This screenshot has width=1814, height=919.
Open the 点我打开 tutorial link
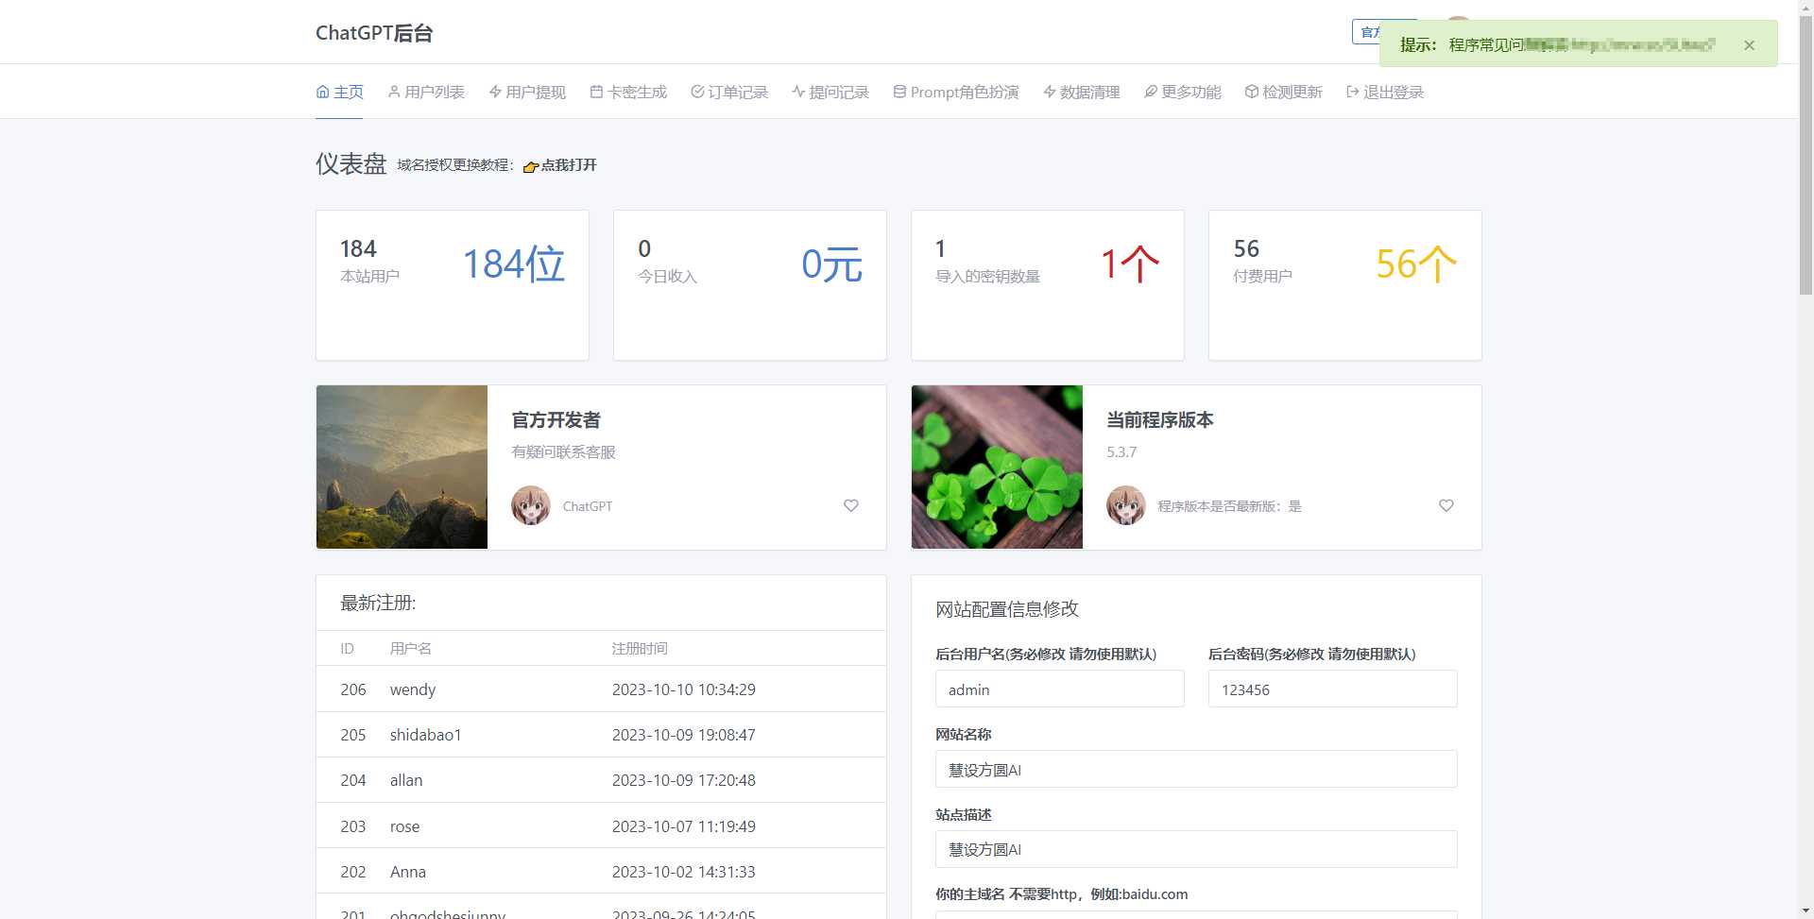564,165
